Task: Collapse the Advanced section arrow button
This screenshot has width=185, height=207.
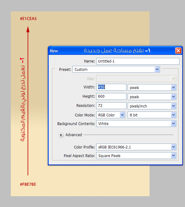Action: 61,135
